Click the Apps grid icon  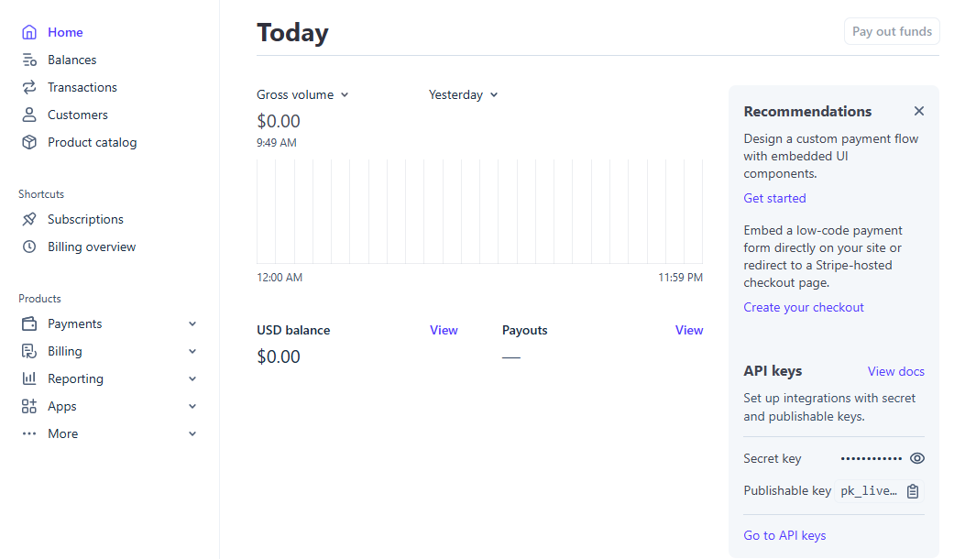pos(29,406)
